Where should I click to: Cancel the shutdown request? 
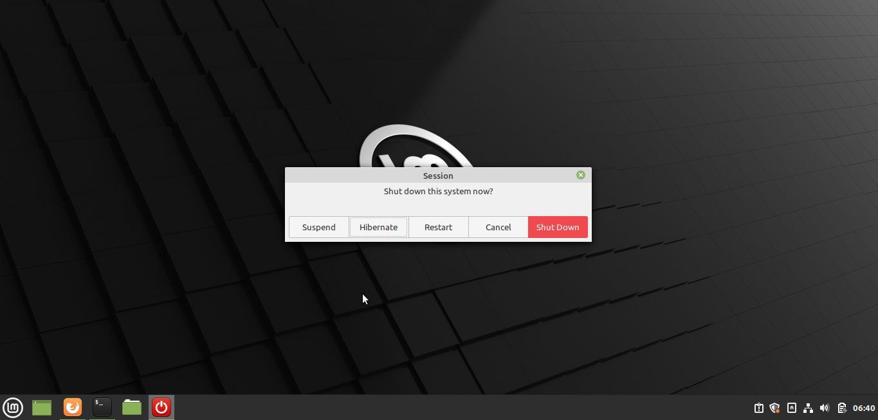498,227
